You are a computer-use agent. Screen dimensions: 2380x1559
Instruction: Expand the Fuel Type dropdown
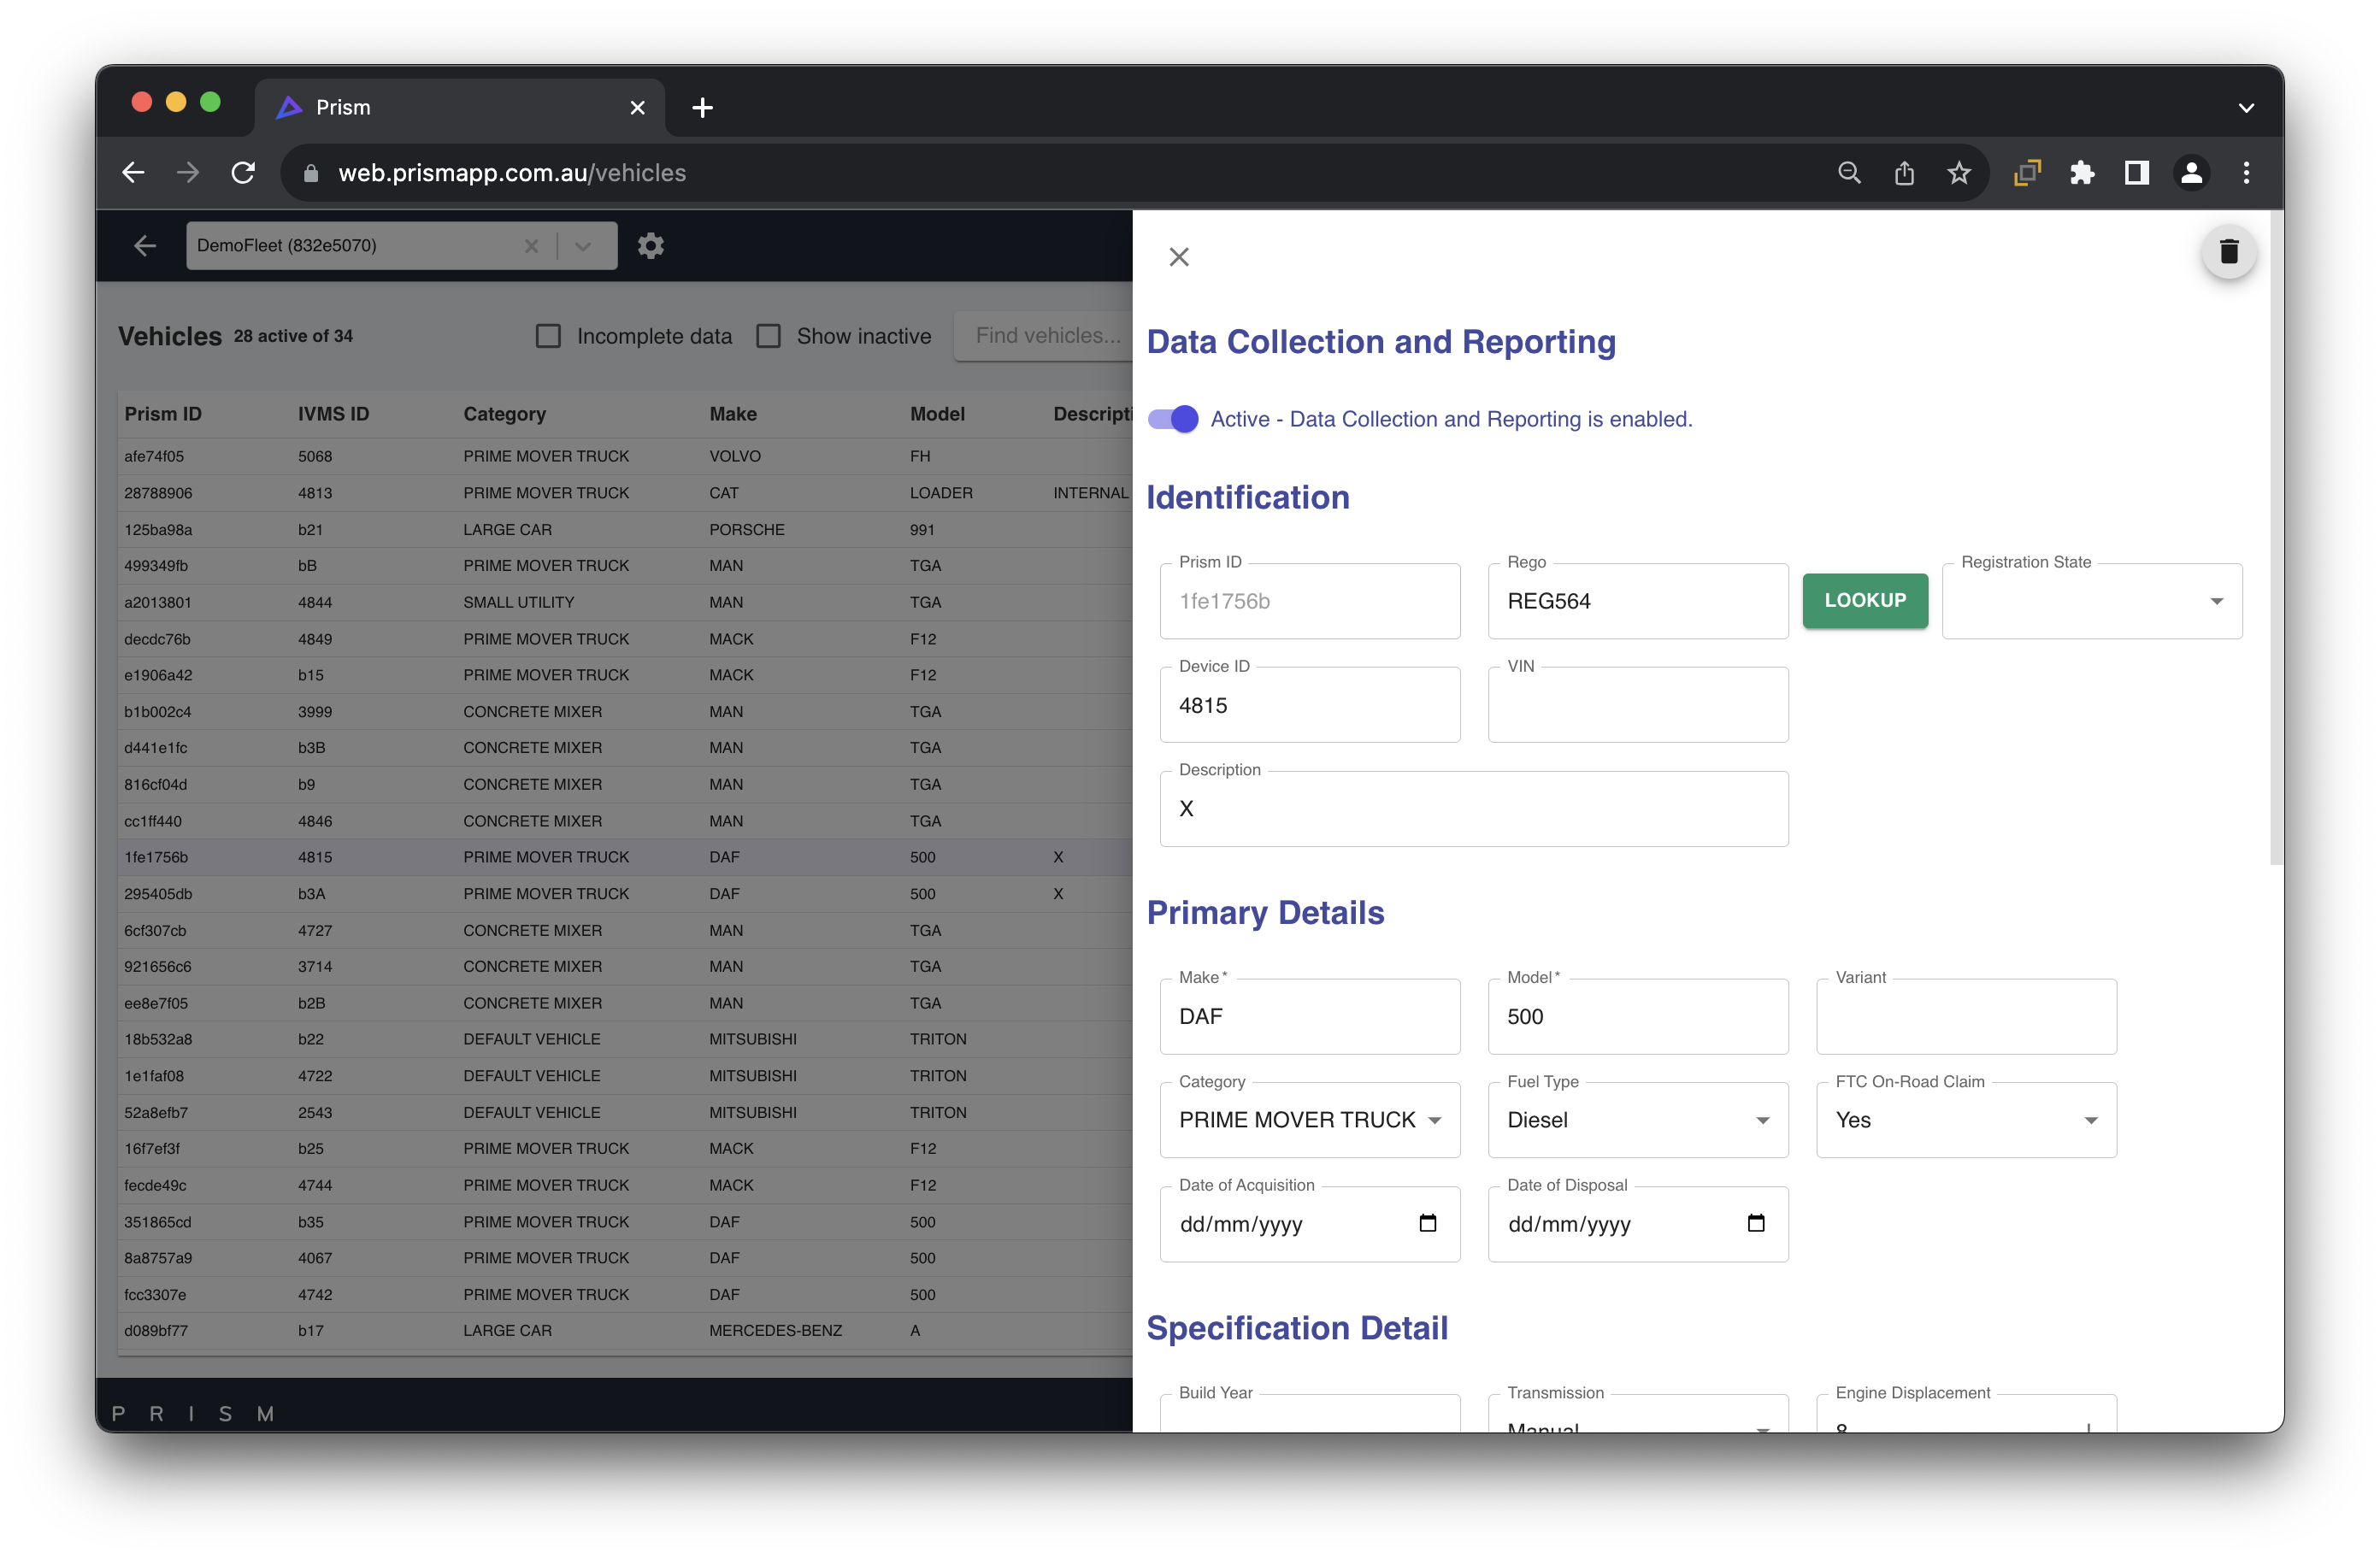[1637, 1120]
